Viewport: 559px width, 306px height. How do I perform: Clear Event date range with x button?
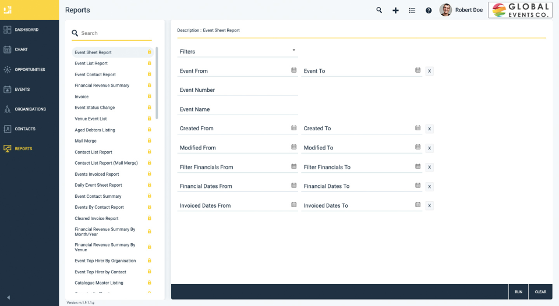click(x=430, y=71)
